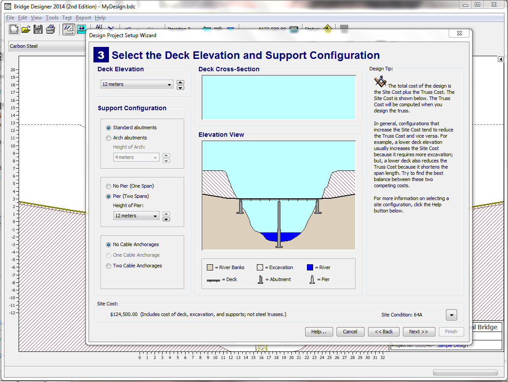Click the << Back button
The width and height of the screenshot is (508, 382).
(x=384, y=332)
